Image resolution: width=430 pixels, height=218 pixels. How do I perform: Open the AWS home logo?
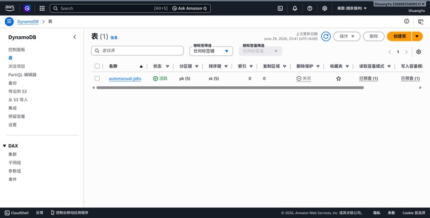click(x=10, y=8)
